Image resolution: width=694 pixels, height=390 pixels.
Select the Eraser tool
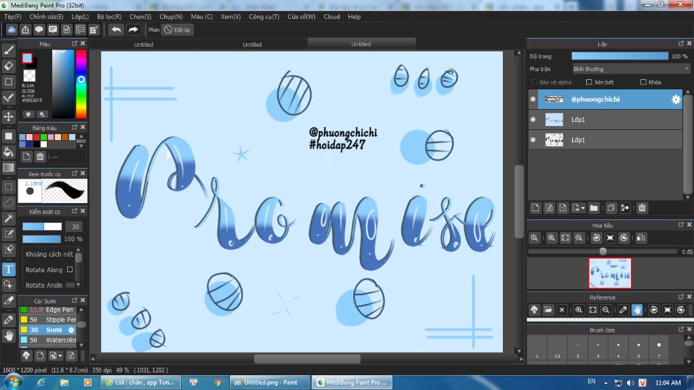click(8, 66)
